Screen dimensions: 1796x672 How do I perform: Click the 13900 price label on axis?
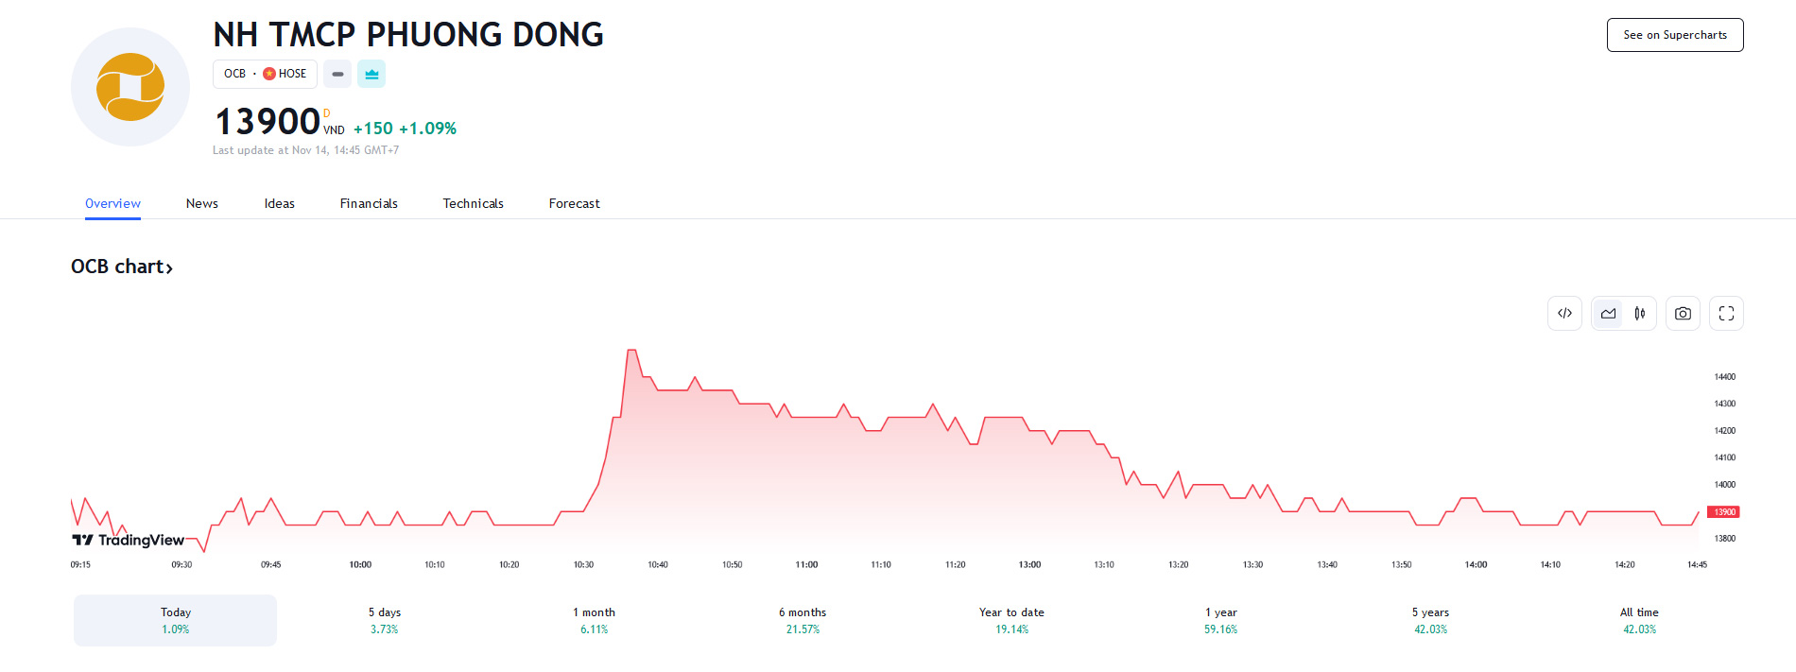[x=1723, y=512]
